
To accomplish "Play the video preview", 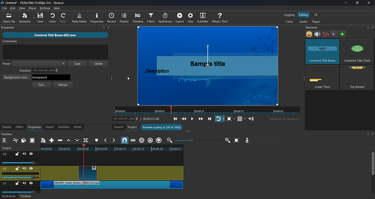I will coord(192,119).
